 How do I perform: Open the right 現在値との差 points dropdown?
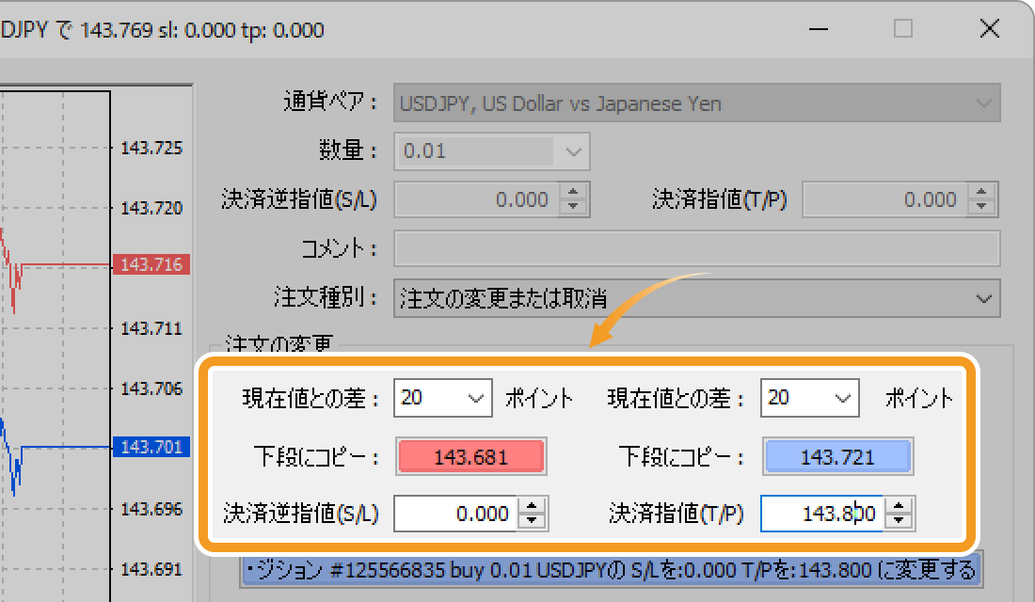click(809, 397)
